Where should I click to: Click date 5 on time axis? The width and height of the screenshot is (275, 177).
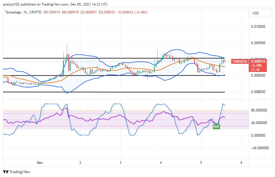click(x=201, y=163)
